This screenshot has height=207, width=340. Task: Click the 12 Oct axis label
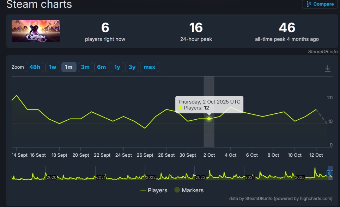[x=316, y=155]
